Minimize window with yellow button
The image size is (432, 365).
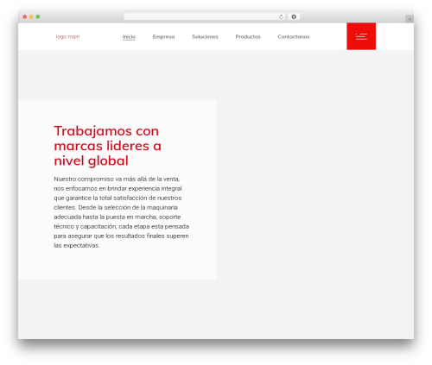click(31, 16)
